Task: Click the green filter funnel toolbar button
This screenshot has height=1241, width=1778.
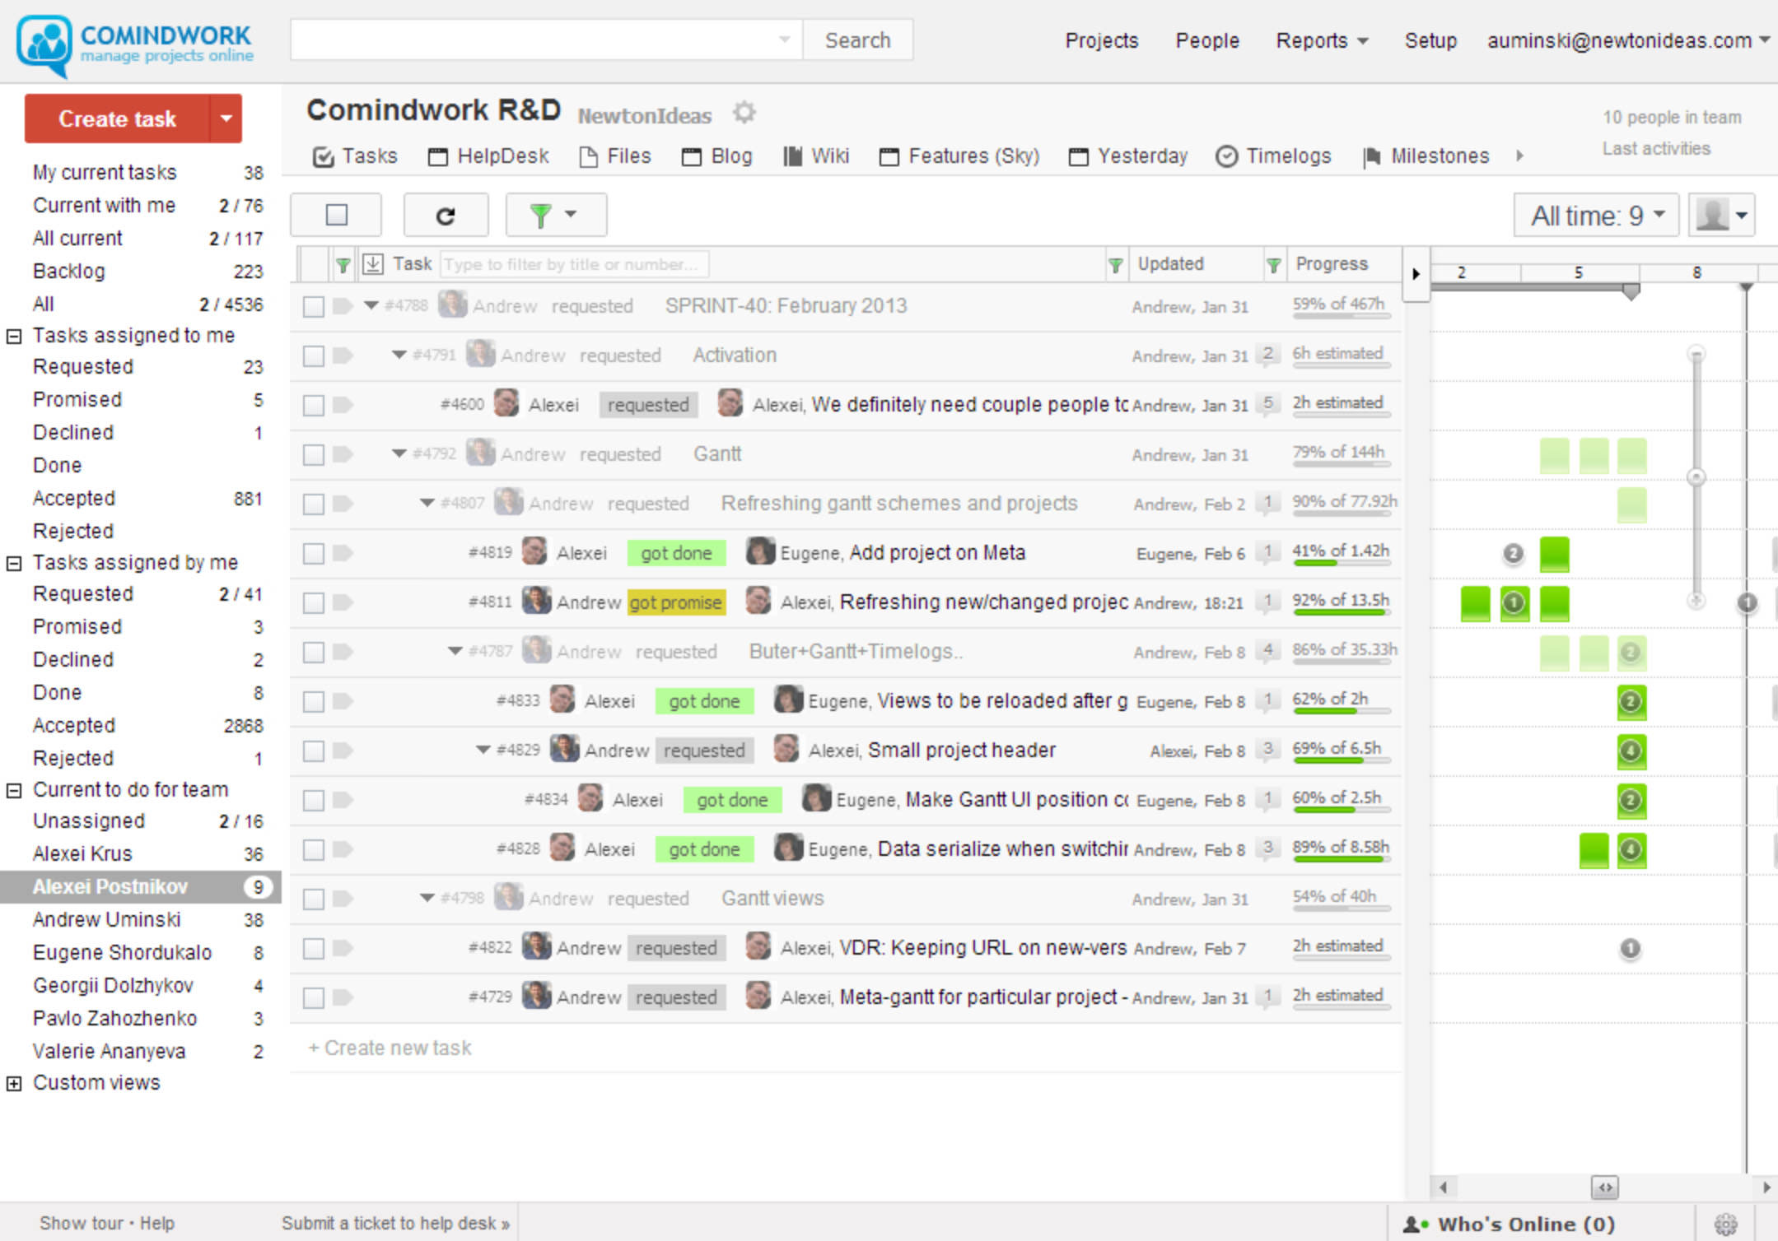Action: pos(556,216)
